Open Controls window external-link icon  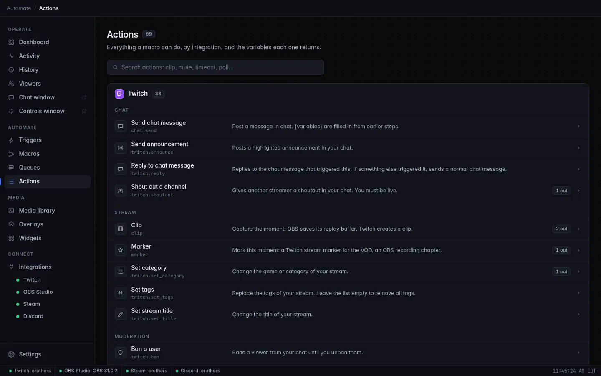[x=84, y=111]
